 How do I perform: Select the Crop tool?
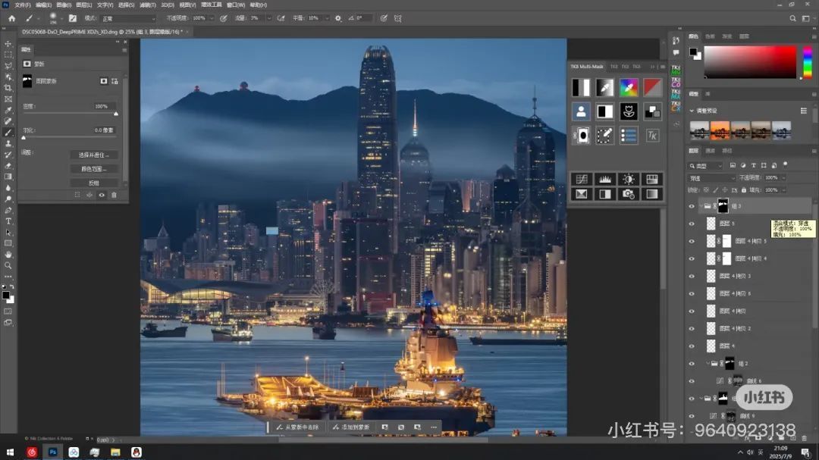(x=8, y=88)
